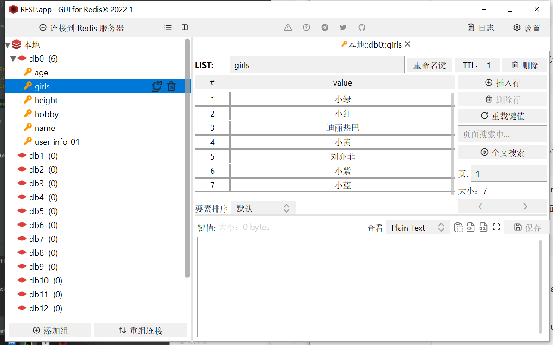Copy the girls key name icon
Viewport: 553px width, 345px height.
[x=157, y=86]
